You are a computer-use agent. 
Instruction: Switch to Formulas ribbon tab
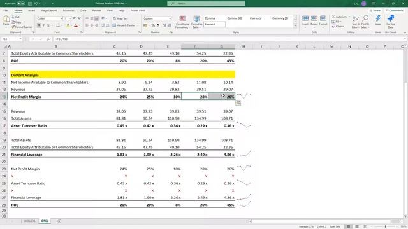(x=68, y=11)
